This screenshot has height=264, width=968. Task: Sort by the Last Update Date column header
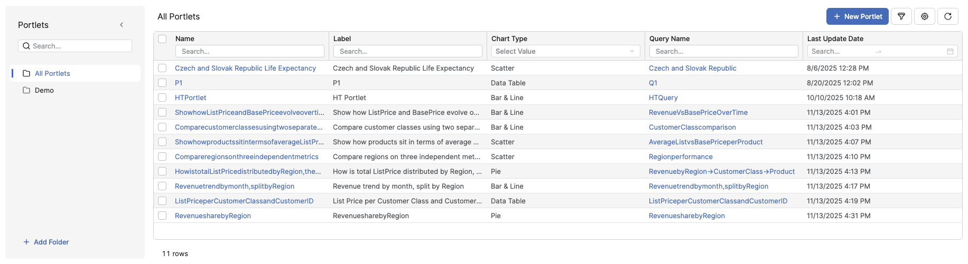835,38
